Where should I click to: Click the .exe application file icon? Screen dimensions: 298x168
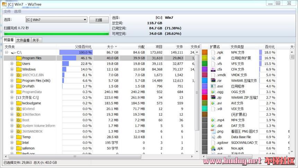point(213,86)
